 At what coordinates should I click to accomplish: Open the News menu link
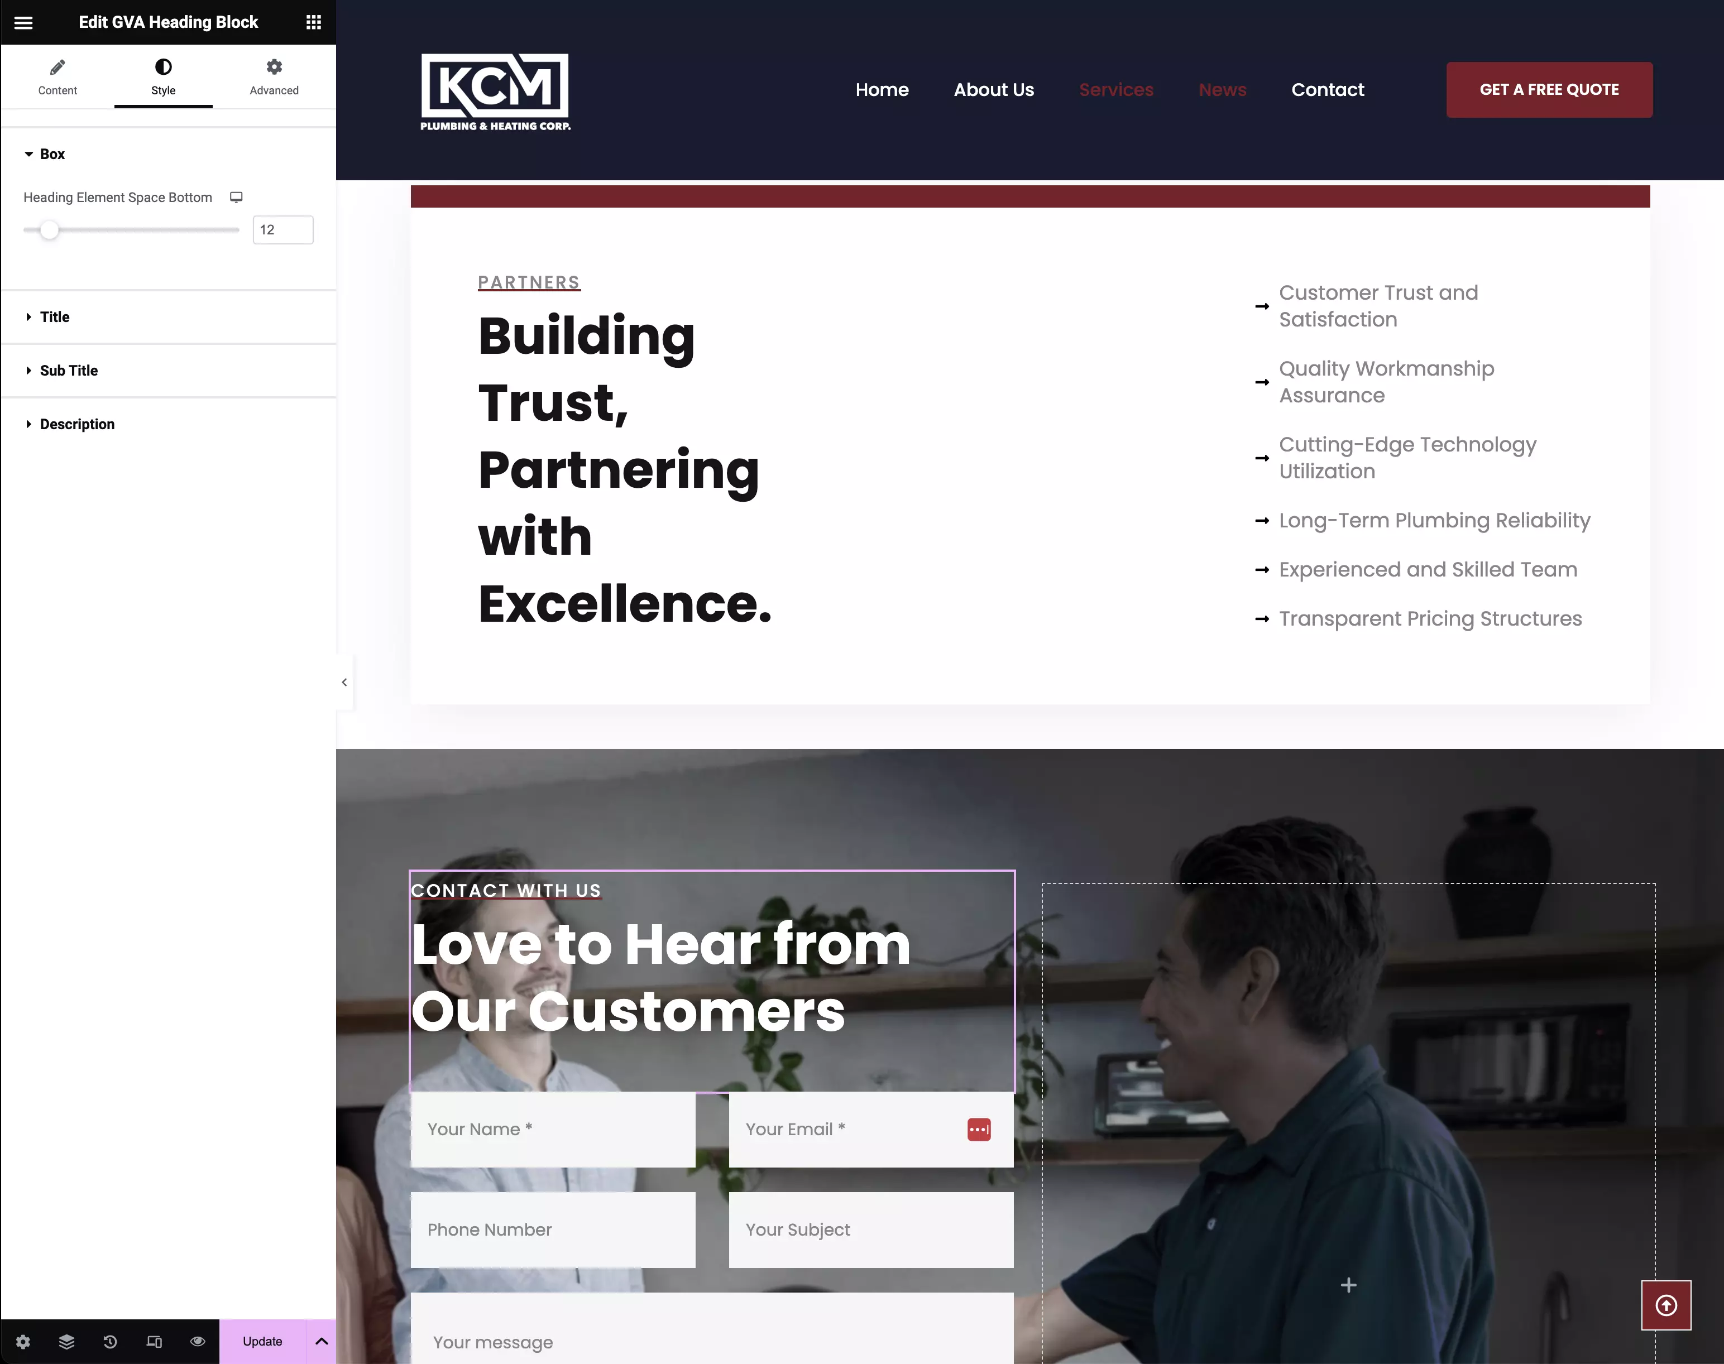coord(1222,90)
